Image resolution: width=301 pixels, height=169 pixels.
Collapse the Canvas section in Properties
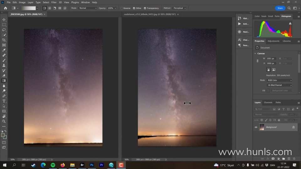coord(255,54)
